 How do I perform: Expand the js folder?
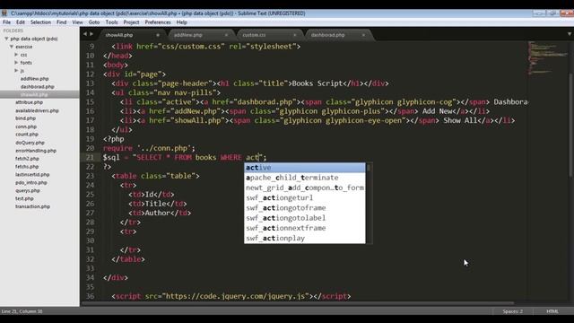coord(16,70)
